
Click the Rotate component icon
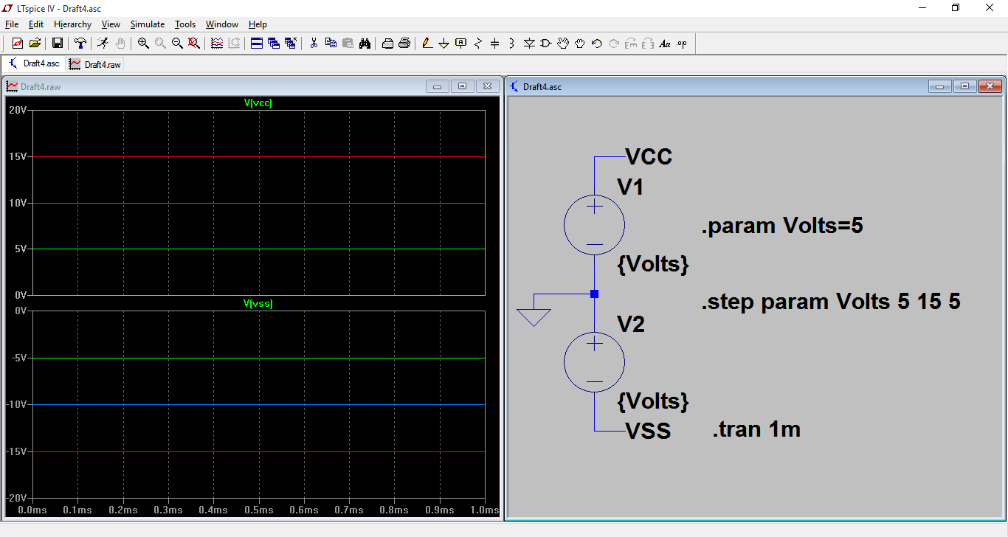click(x=631, y=44)
